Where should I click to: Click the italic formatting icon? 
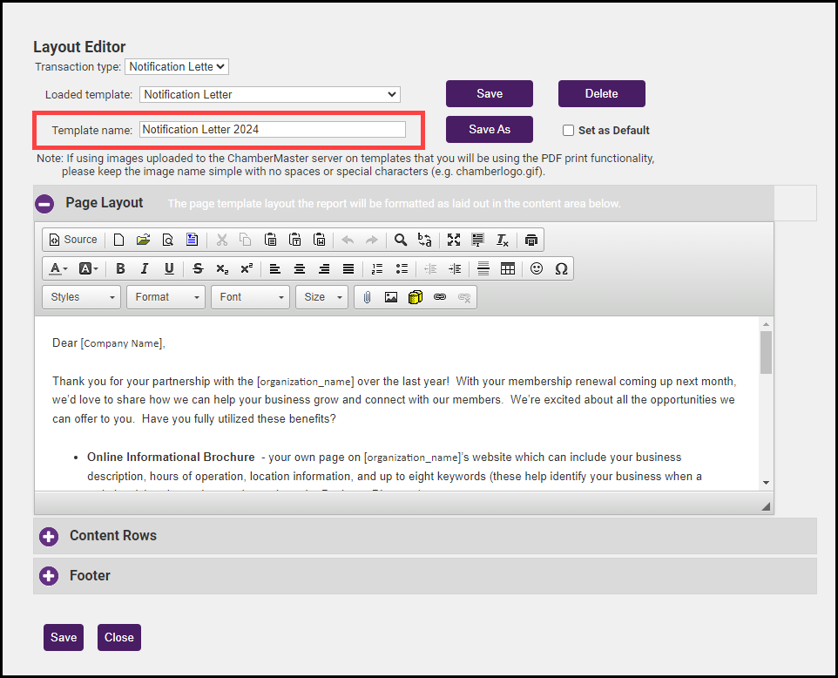(x=145, y=268)
